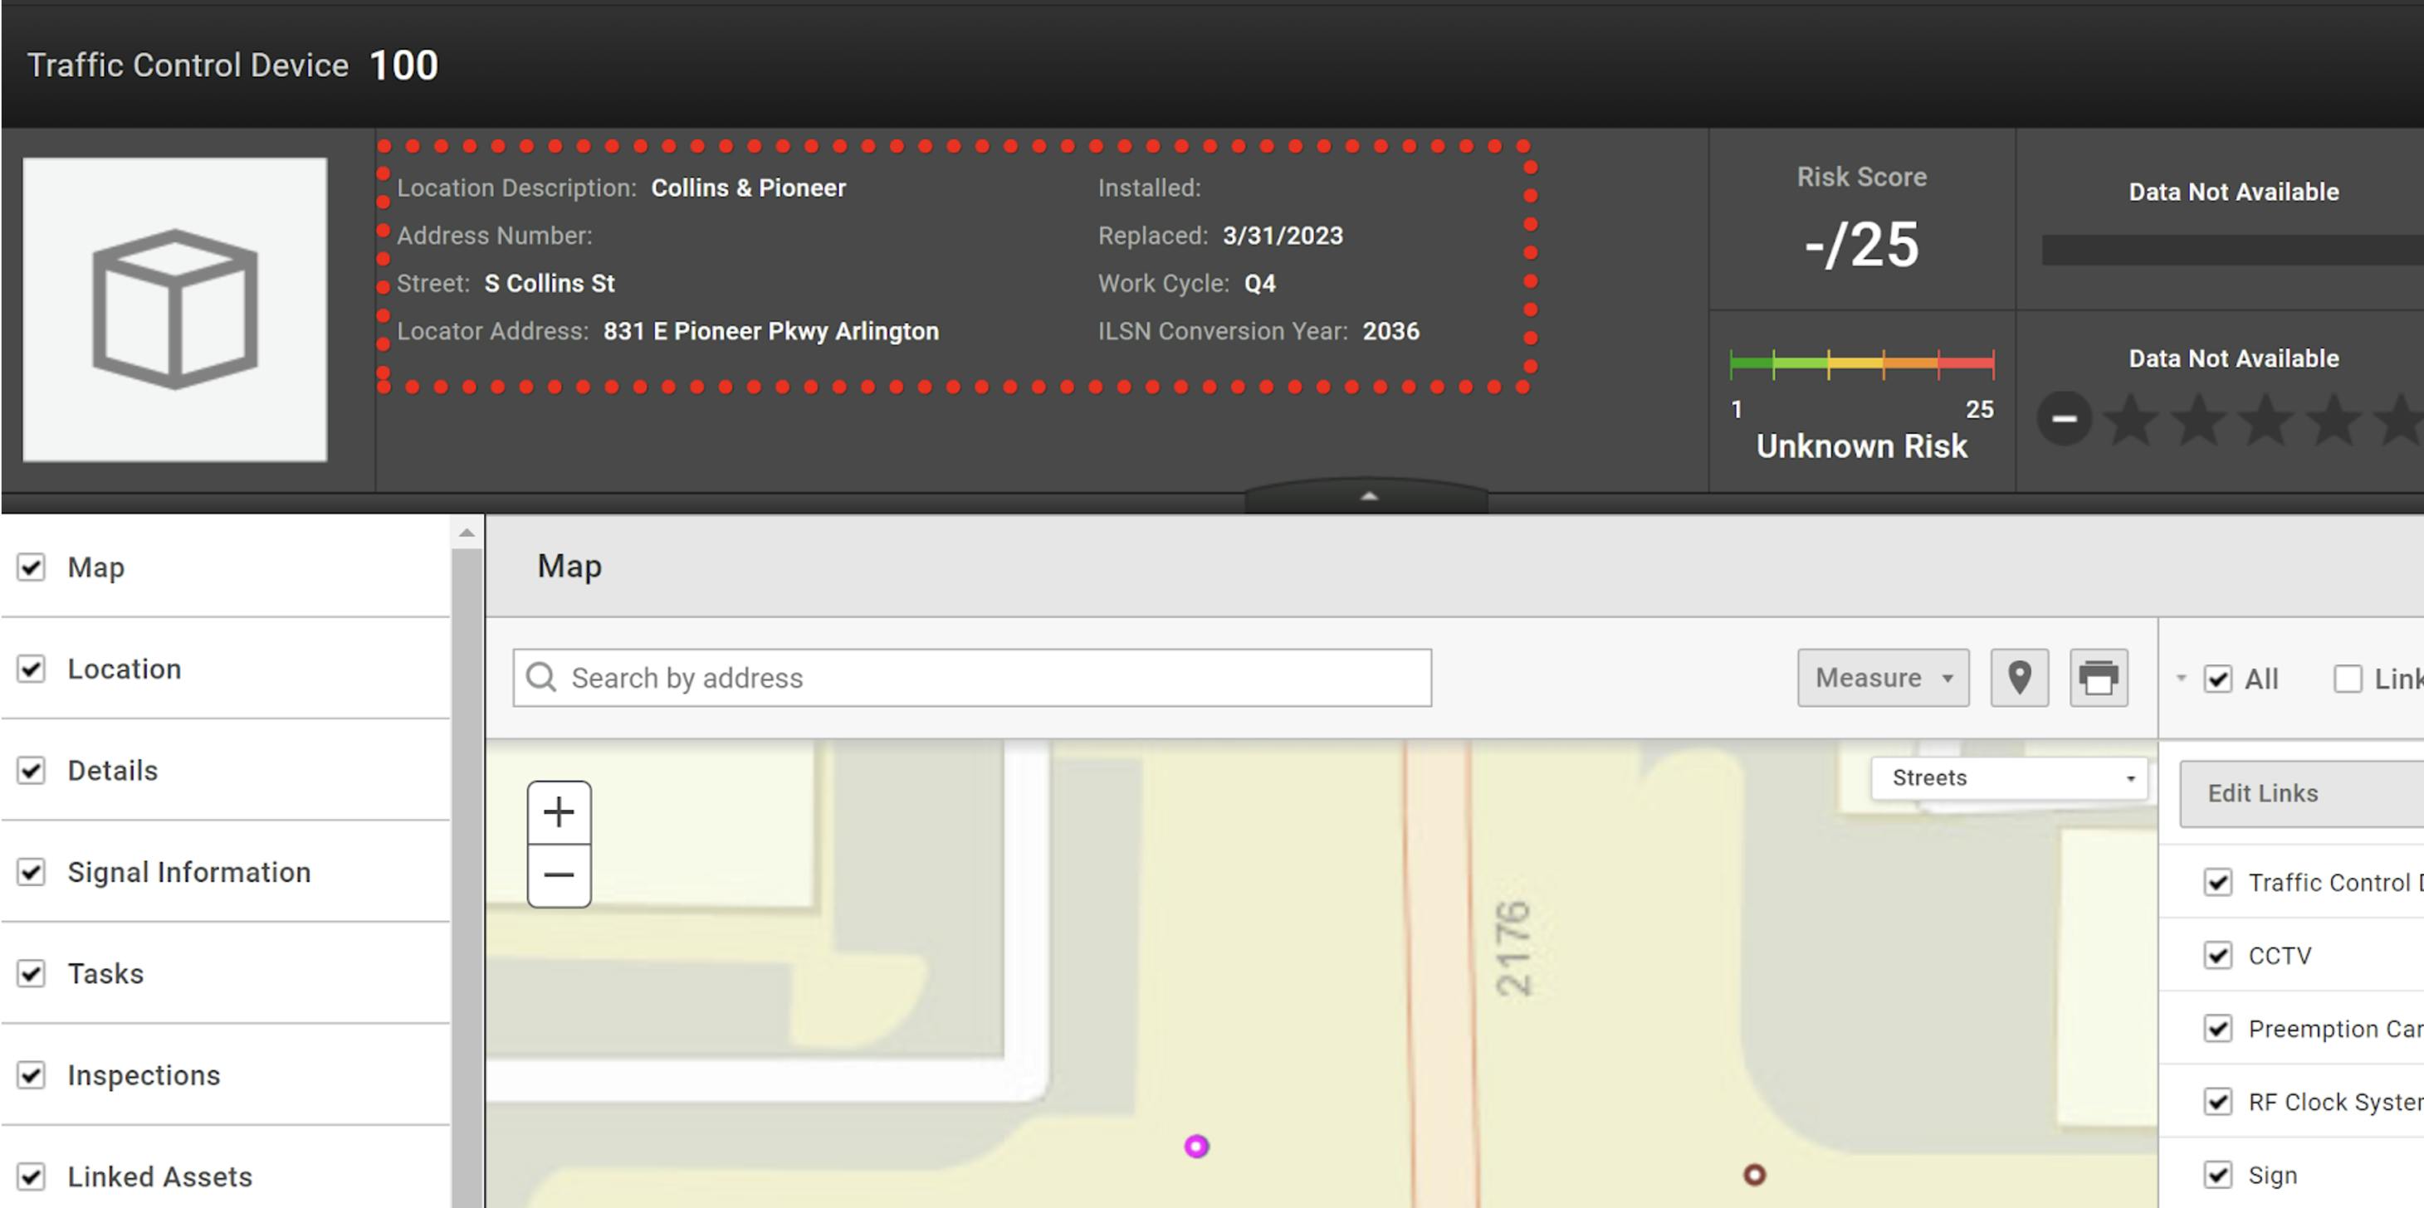This screenshot has width=2424, height=1208.
Task: Click the map zoom in plus button
Action: (559, 812)
